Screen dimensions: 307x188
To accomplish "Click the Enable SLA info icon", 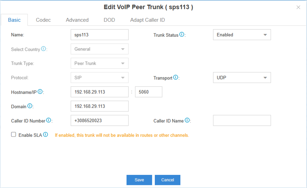I will tap(45, 135).
